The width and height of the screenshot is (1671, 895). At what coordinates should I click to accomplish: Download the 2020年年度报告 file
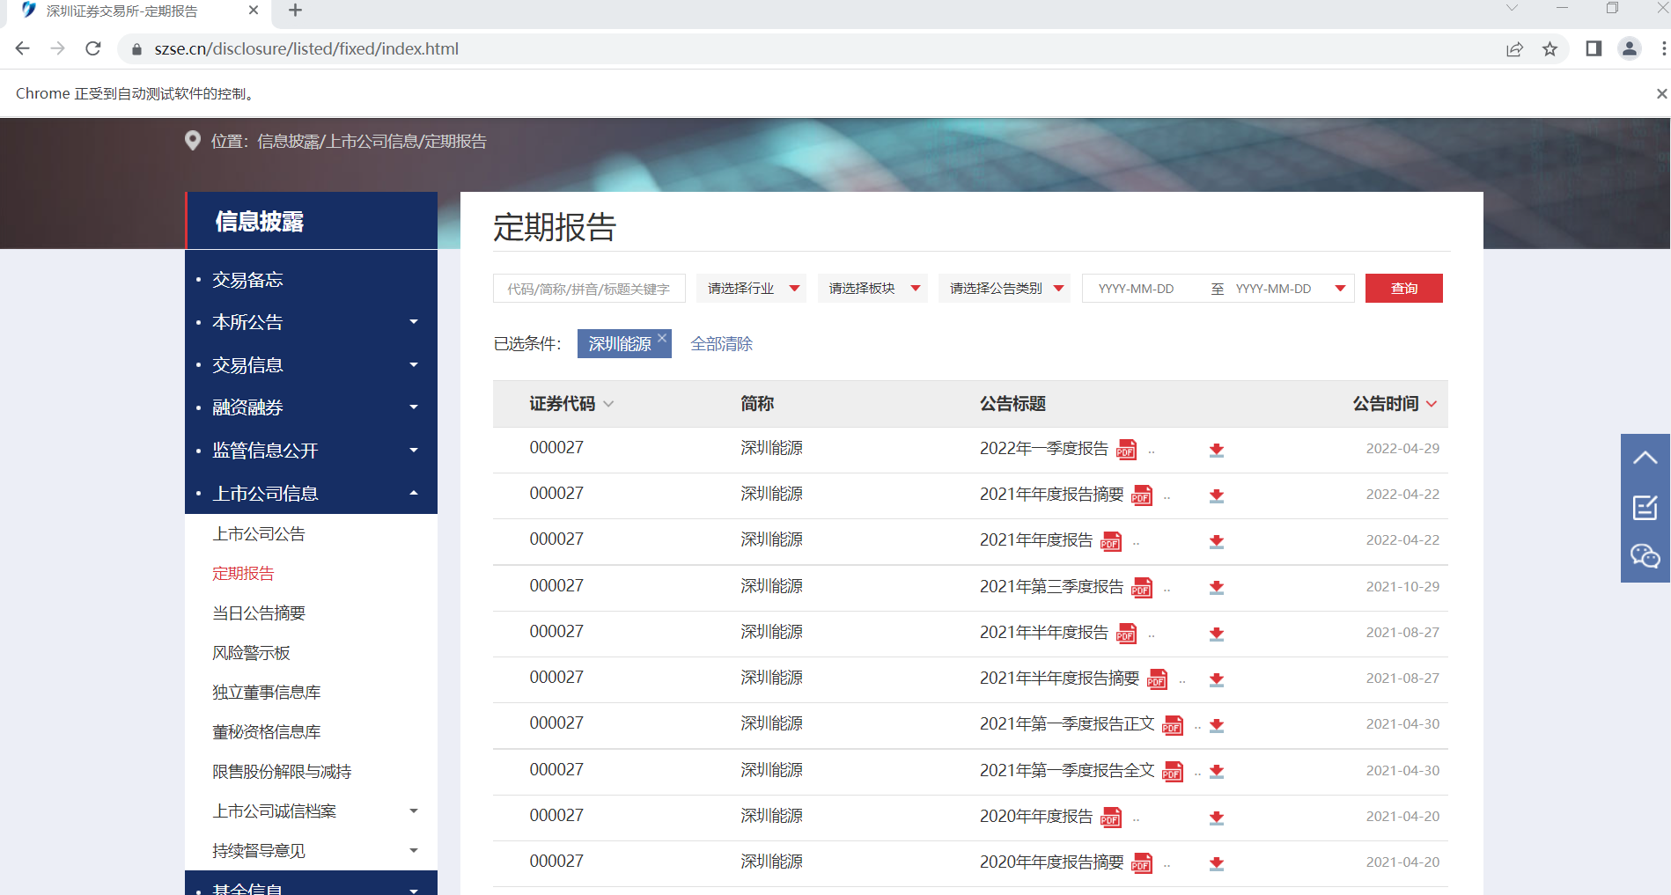click(x=1217, y=818)
